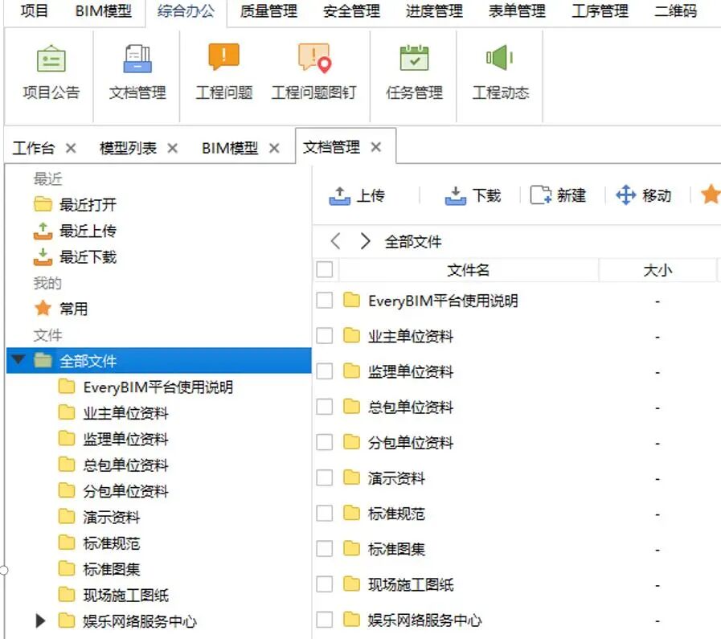The image size is (721, 639).
Task: Collapse the 全部文件 tree node
Action: (x=18, y=360)
